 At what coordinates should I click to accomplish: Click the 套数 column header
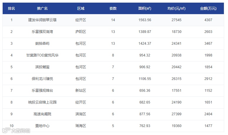tap(113, 9)
